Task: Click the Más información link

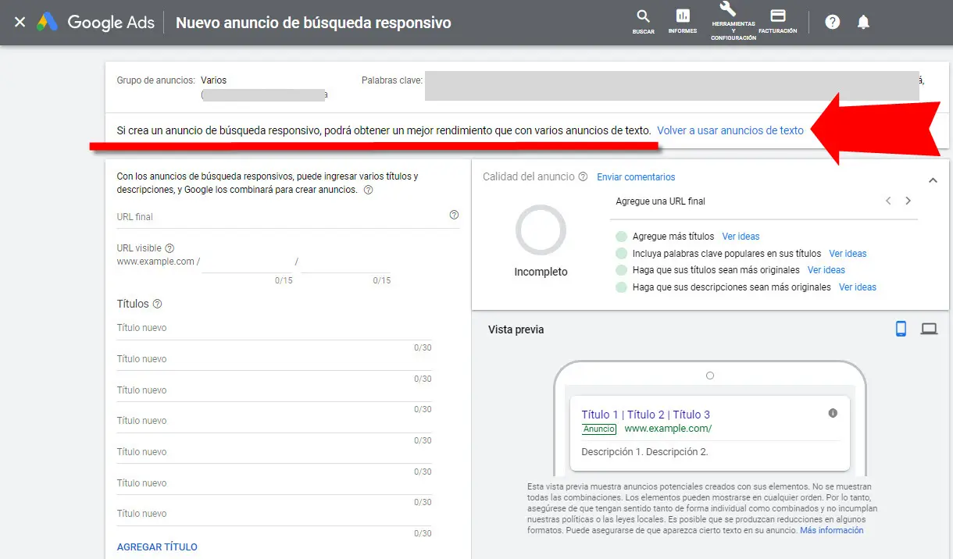Action: point(832,530)
